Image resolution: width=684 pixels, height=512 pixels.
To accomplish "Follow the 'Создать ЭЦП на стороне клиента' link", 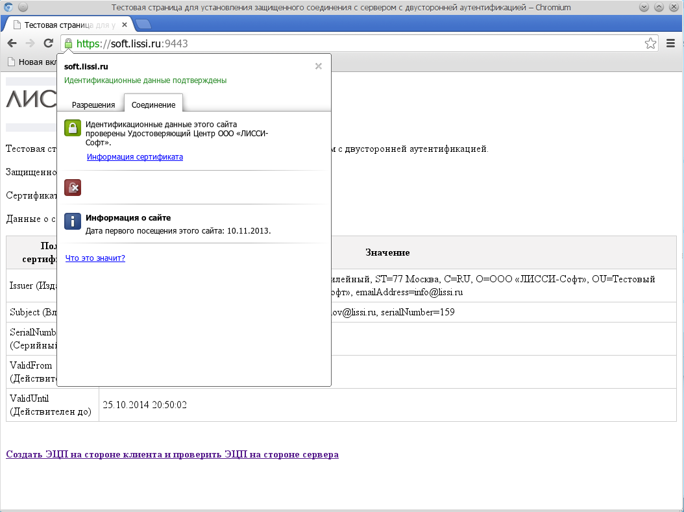I will (172, 454).
